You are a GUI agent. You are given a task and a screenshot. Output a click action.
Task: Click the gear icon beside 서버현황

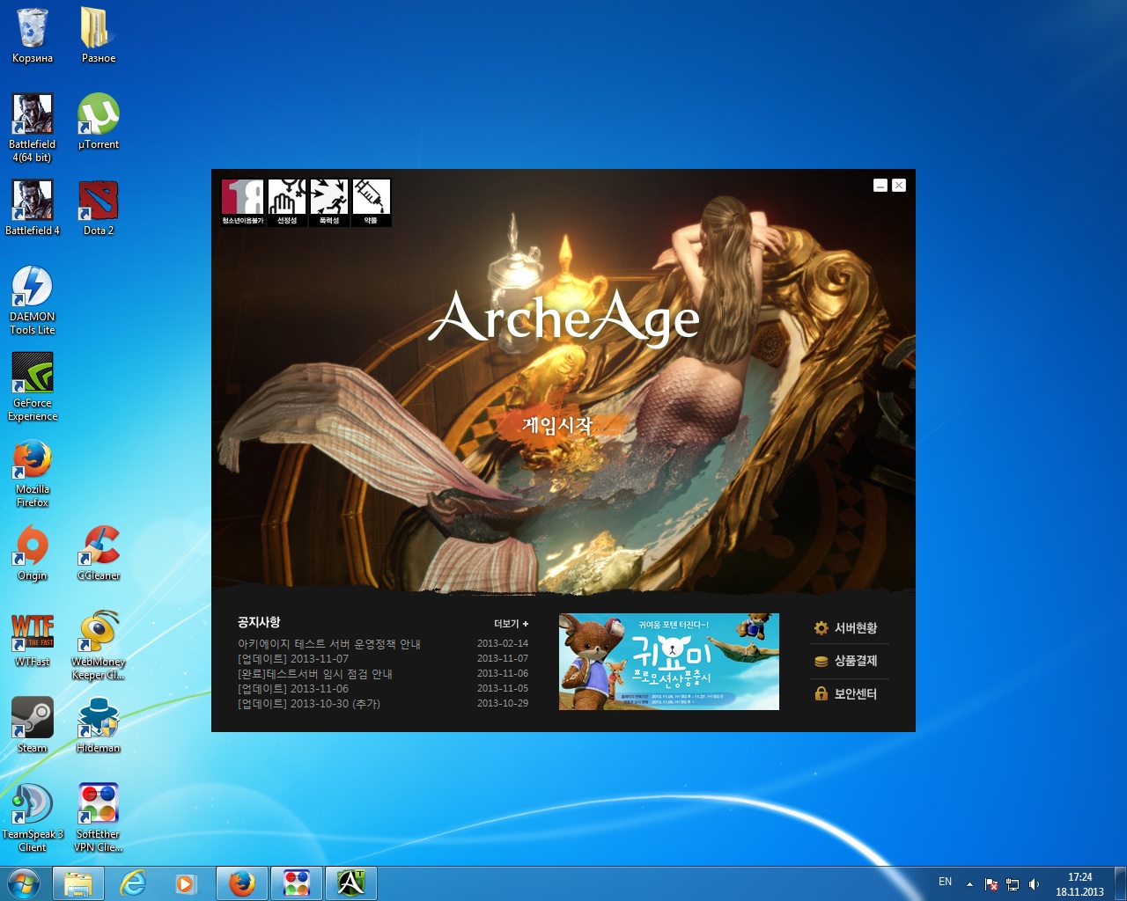(x=821, y=628)
